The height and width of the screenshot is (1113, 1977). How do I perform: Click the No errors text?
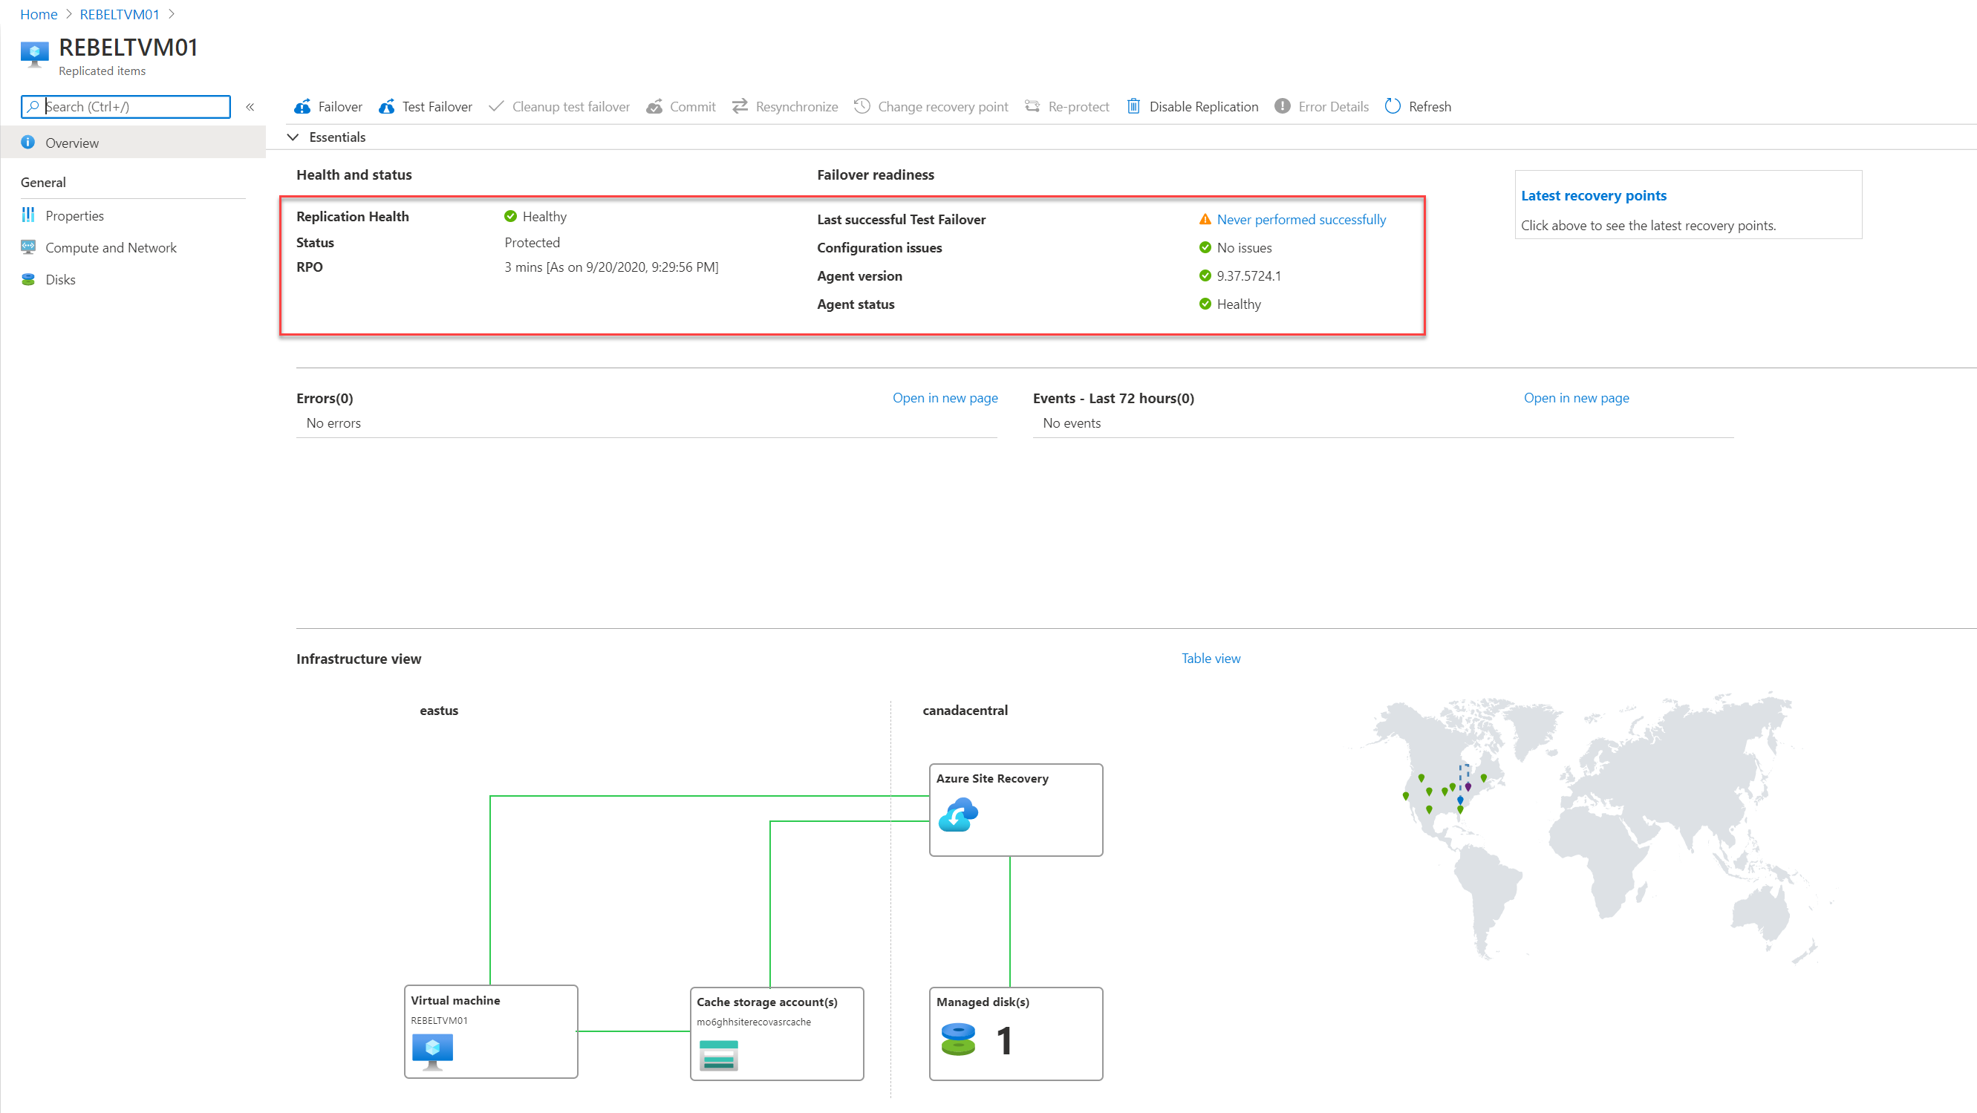point(334,423)
